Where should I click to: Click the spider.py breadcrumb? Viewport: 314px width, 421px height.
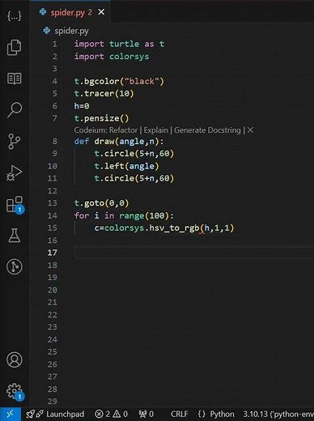coord(66,31)
